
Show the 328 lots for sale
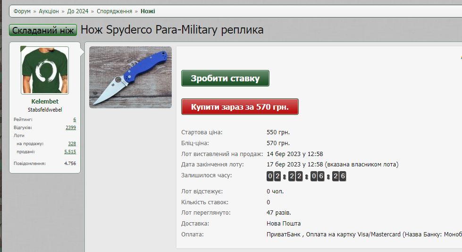point(72,144)
